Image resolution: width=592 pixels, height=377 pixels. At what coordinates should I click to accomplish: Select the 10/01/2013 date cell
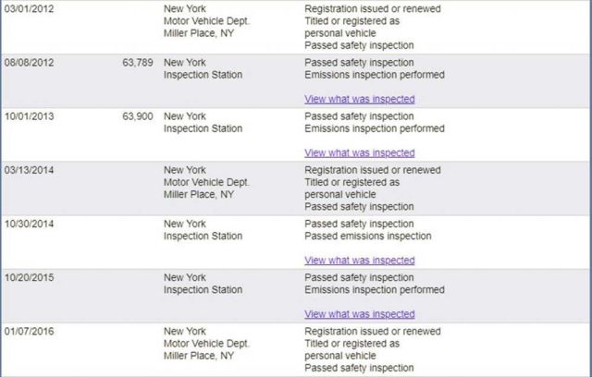[x=29, y=116]
